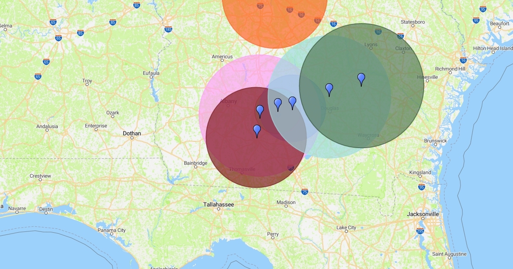Open the lowest blue marker above Thomasville

point(257,131)
